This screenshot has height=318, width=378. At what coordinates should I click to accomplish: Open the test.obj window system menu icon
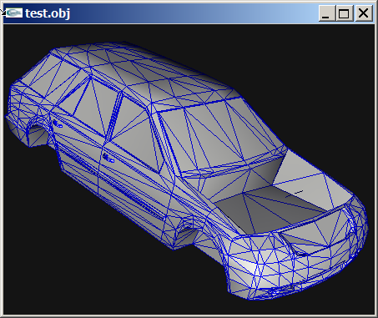(x=14, y=13)
